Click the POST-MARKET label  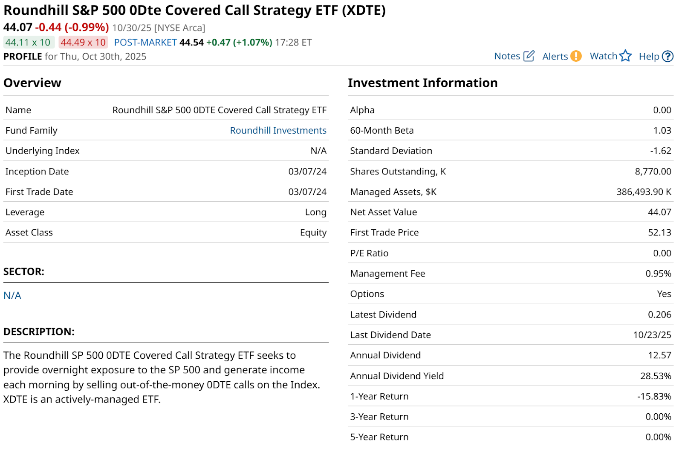[145, 43]
